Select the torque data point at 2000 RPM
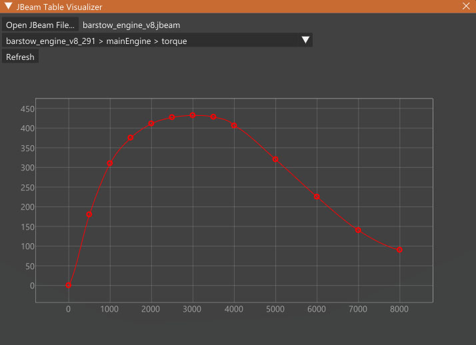This screenshot has height=345, width=476. pos(151,123)
